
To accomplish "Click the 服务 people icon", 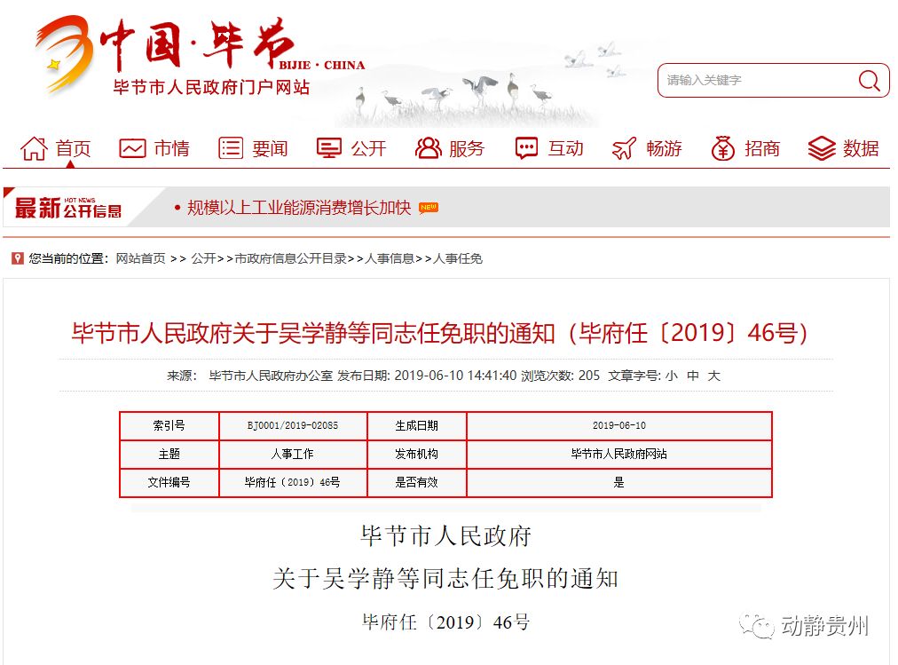I will tap(429, 149).
